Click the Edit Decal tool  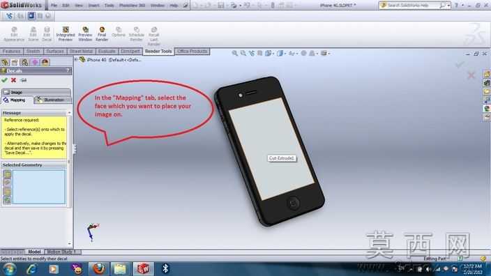coord(47,34)
